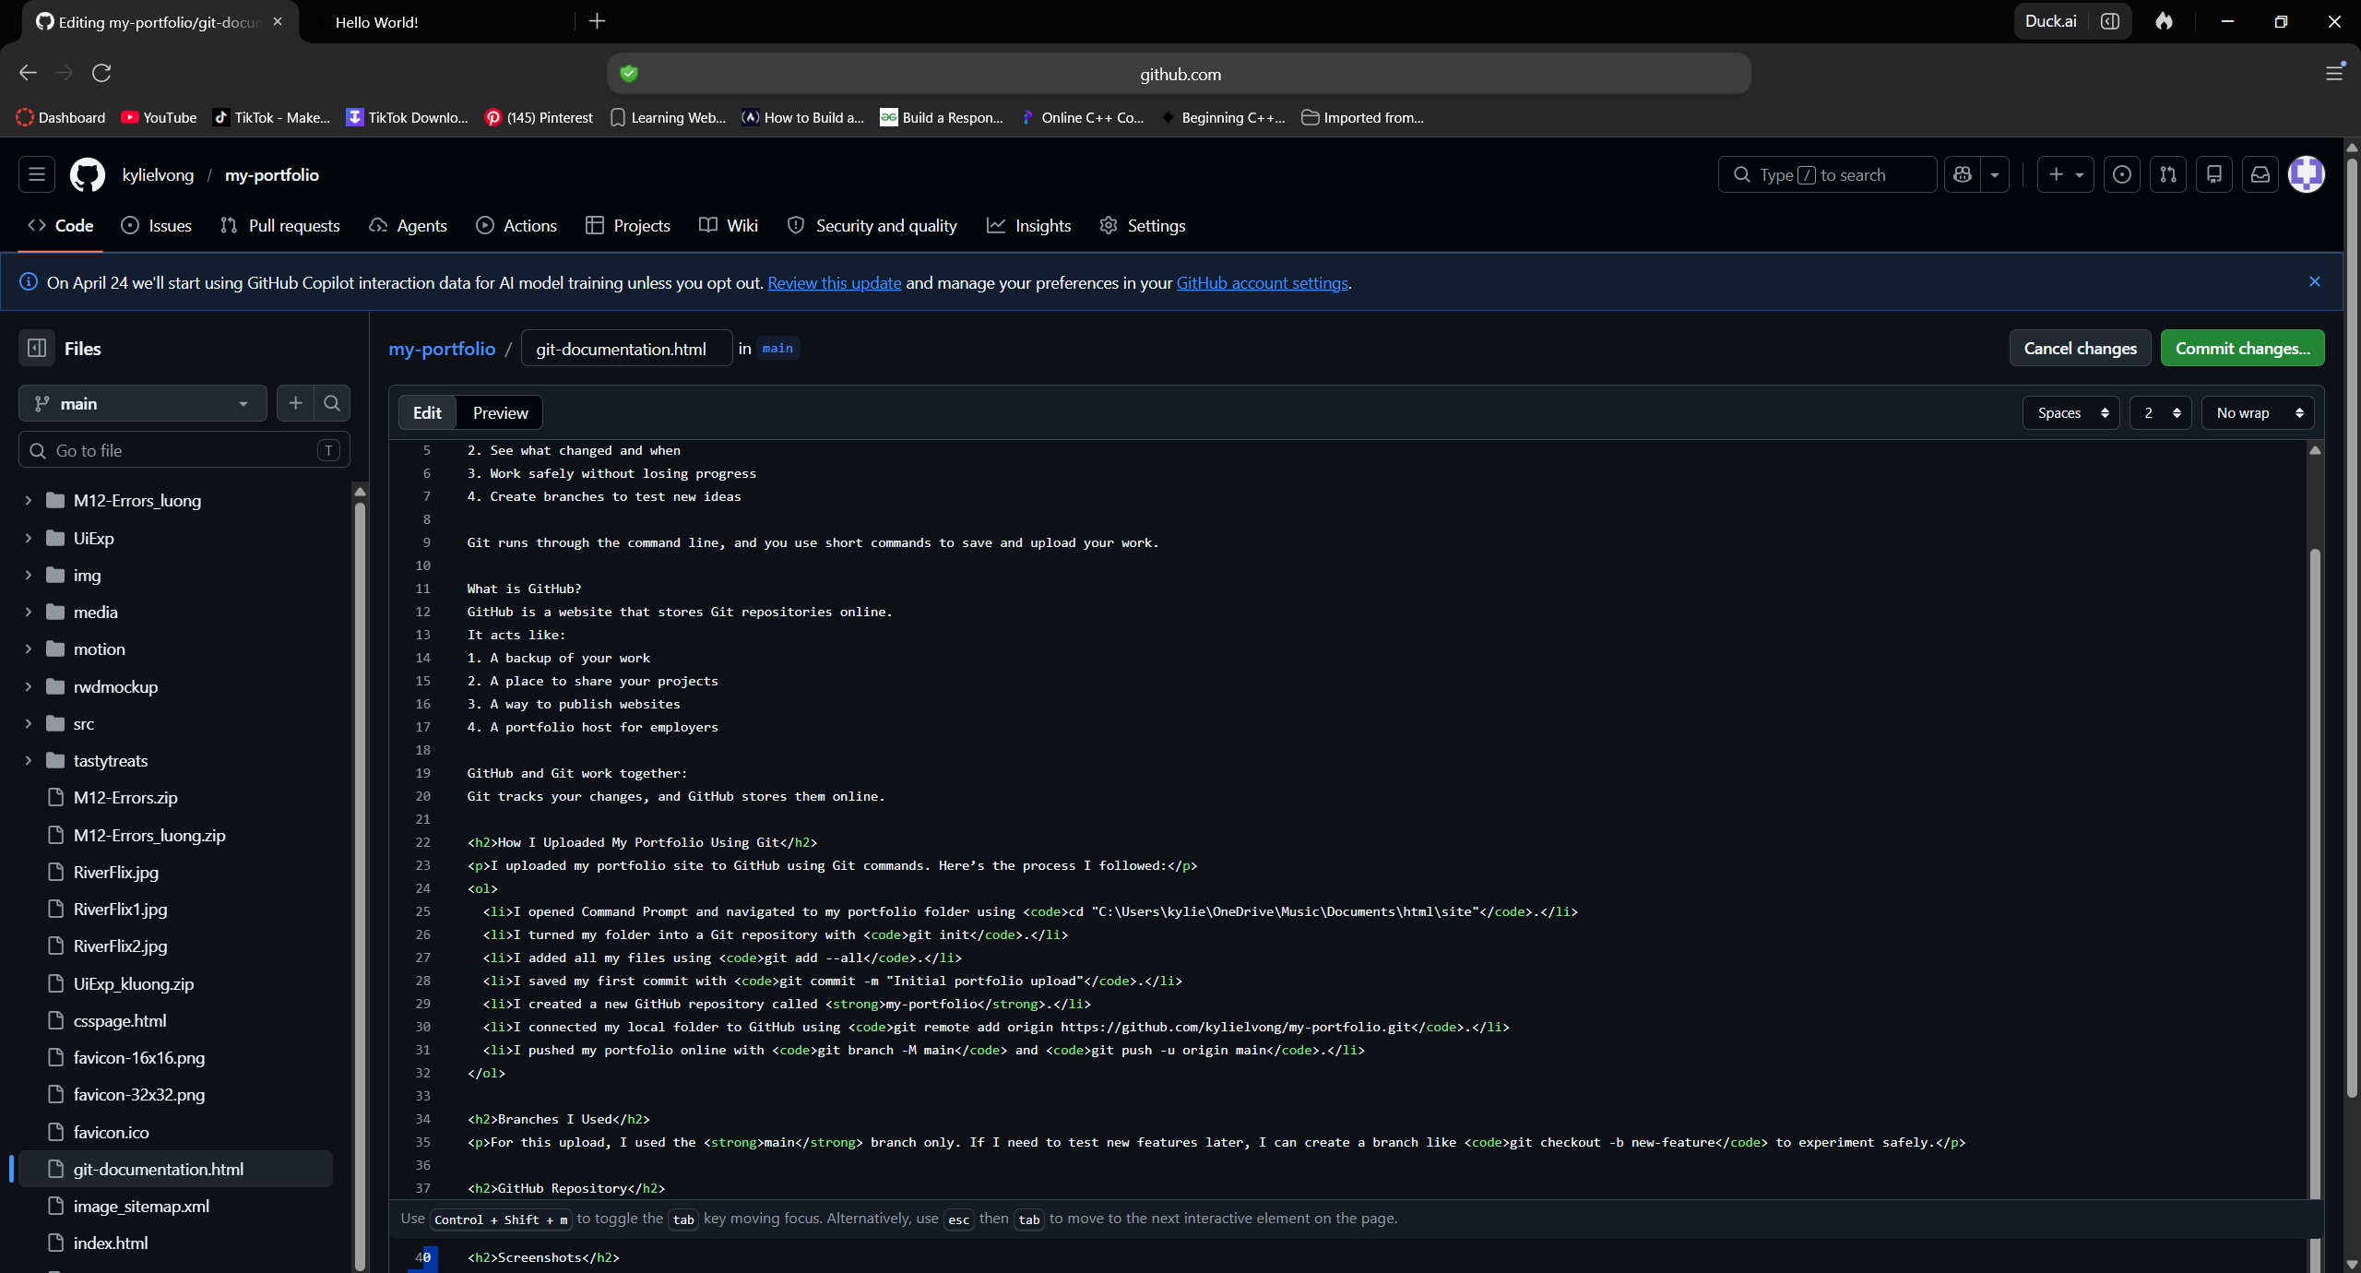The height and width of the screenshot is (1273, 2361).
Task: Open the issues icon in the header
Action: tap(2121, 174)
